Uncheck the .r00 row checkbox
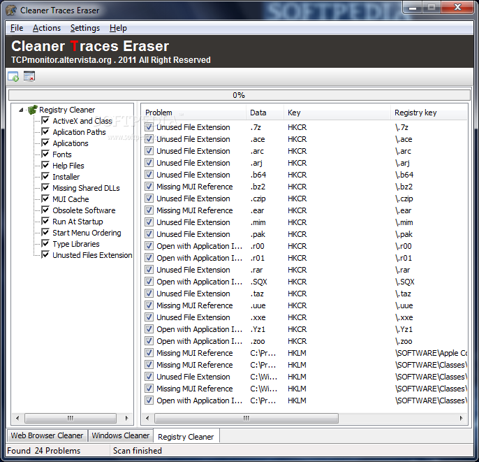This screenshot has width=479, height=462. (x=149, y=246)
